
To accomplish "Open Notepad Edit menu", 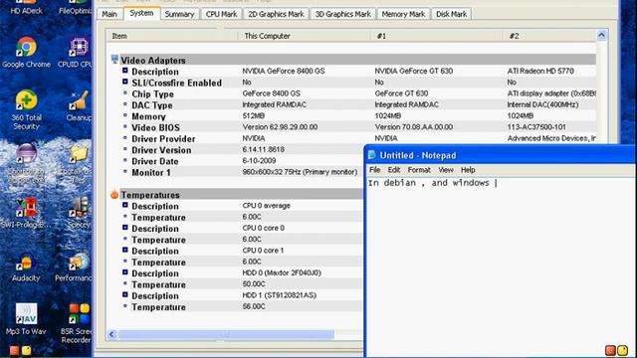I will (394, 170).
